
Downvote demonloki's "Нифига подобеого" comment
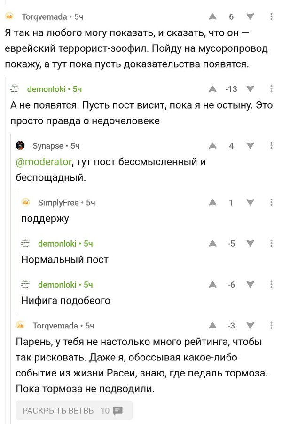pyautogui.click(x=250, y=285)
